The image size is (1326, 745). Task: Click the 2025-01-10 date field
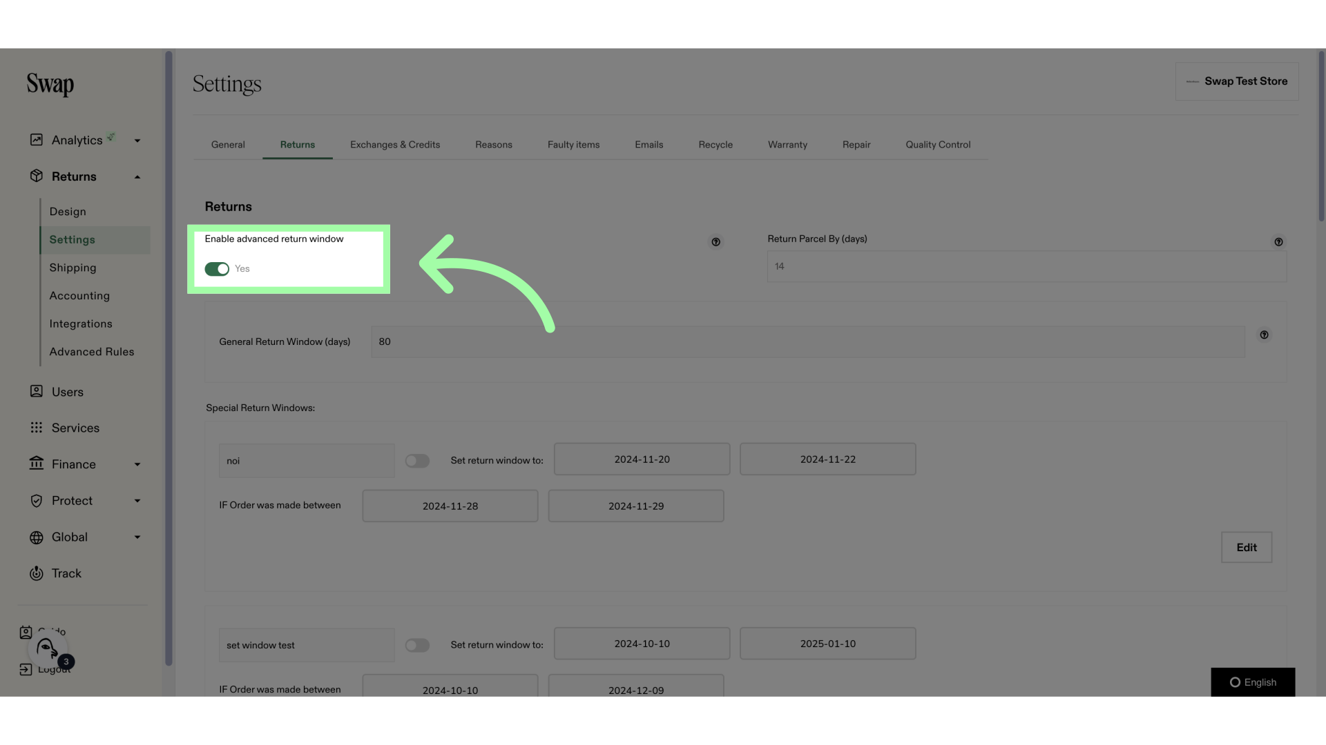[828, 644]
